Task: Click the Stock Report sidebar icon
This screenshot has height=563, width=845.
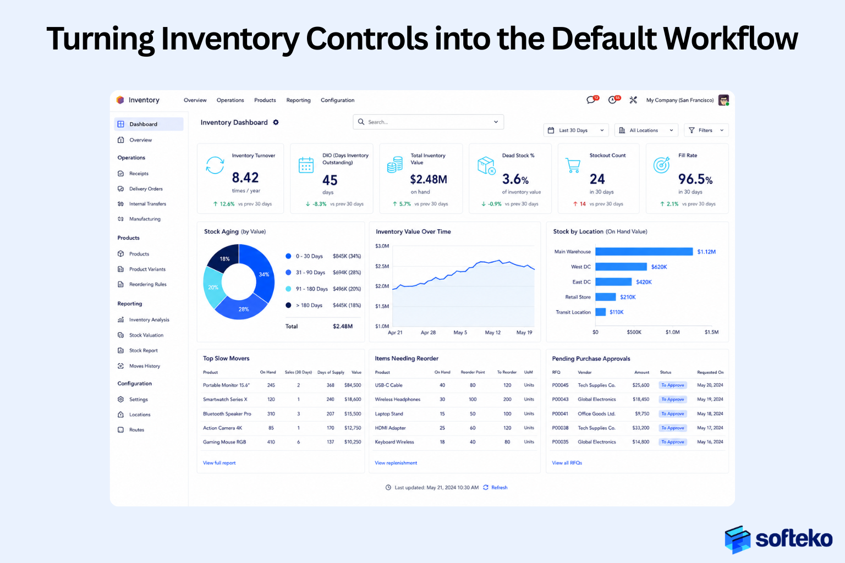Action: [x=121, y=351]
